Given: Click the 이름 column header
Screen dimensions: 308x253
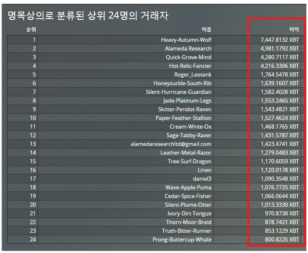Looking at the screenshot, I should [x=206, y=29].
